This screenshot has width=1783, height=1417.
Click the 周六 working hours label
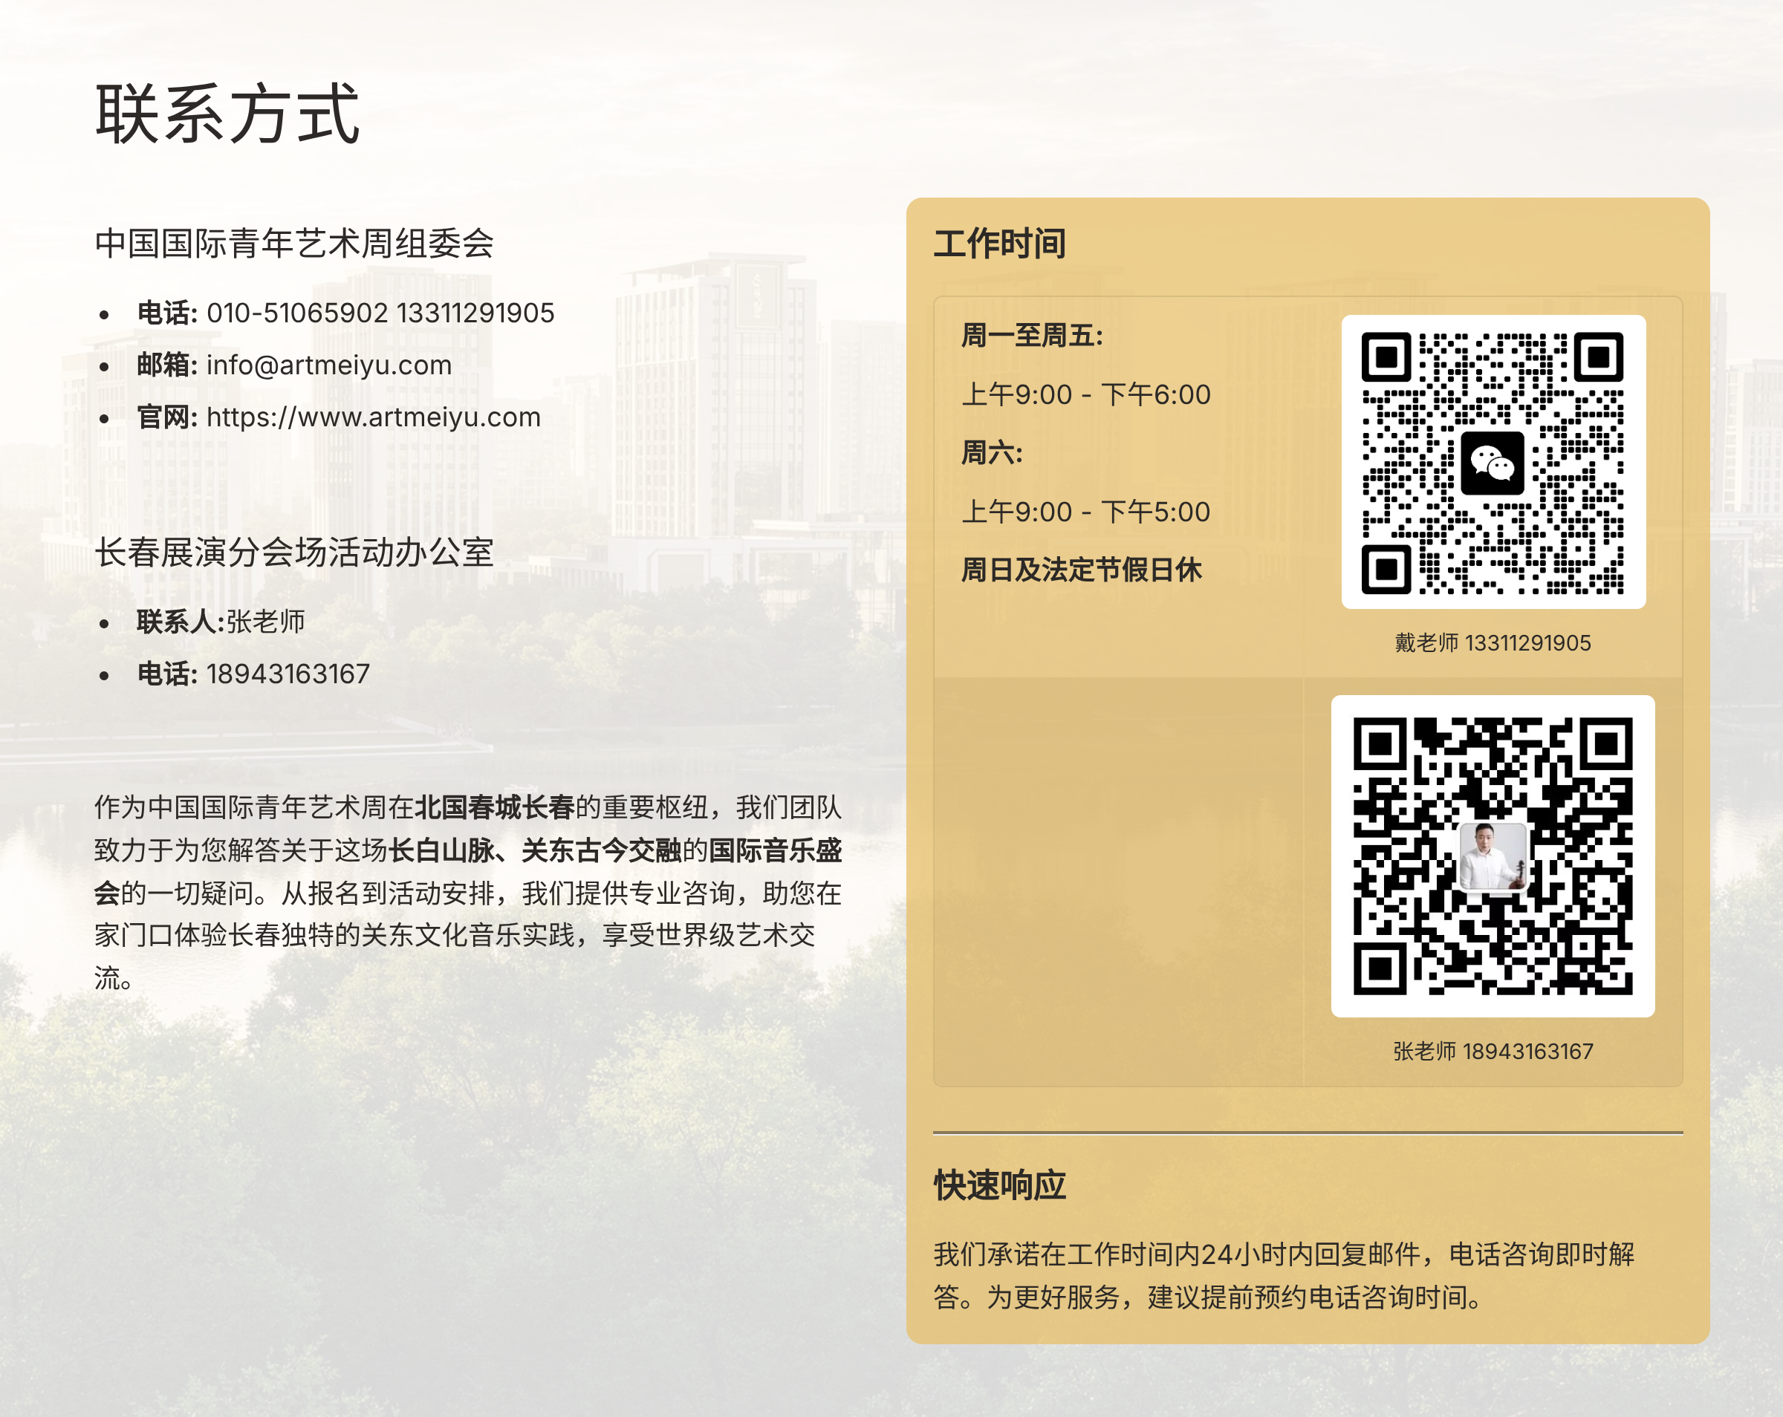(991, 453)
